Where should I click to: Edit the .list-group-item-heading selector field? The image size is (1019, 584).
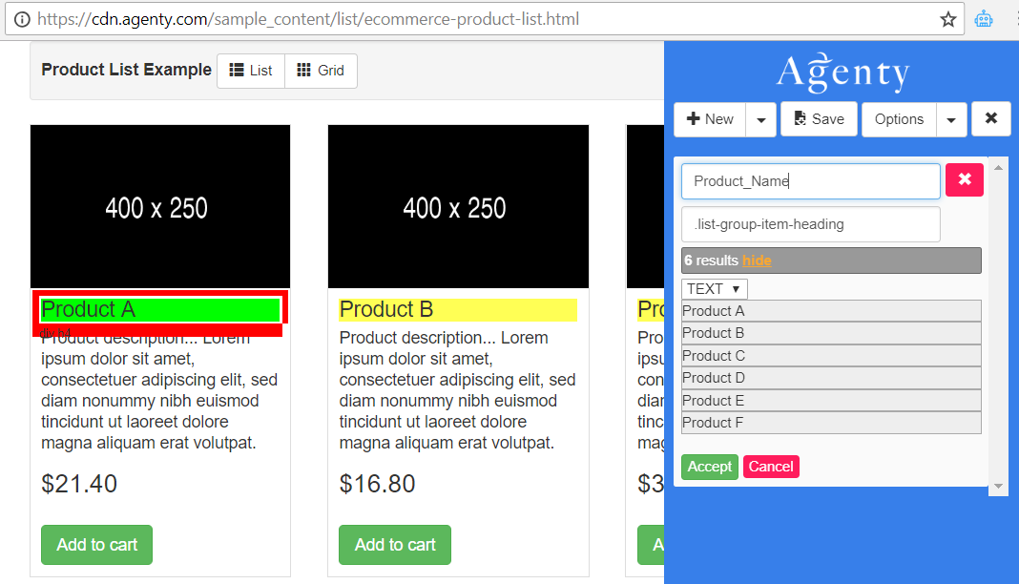click(810, 221)
